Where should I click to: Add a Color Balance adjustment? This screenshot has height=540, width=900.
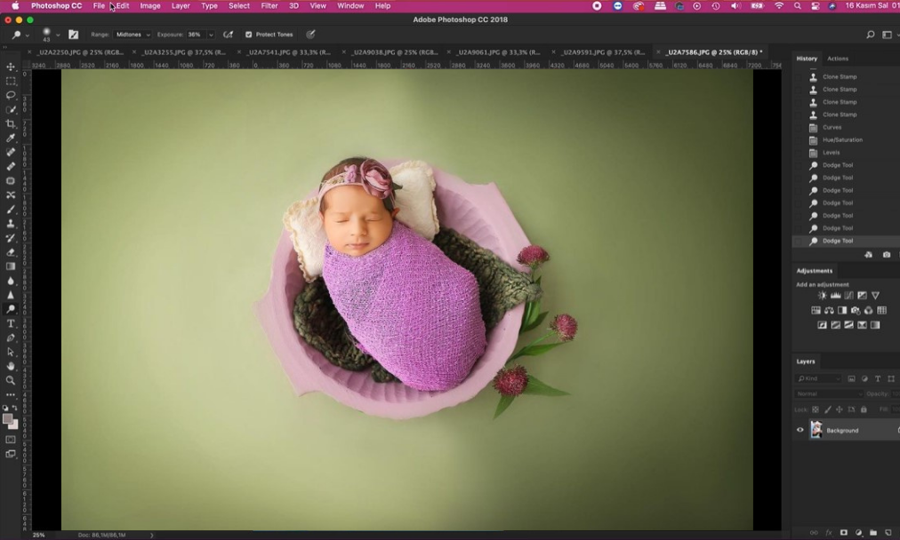tap(829, 310)
